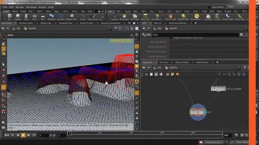Add a Camera from the shelf
Viewport: 259px width, 145px height.
coord(115,17)
